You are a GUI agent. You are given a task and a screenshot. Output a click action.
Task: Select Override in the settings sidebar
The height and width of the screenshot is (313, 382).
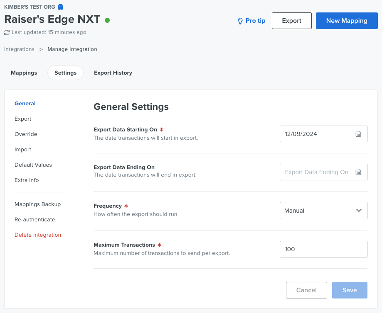click(x=26, y=134)
